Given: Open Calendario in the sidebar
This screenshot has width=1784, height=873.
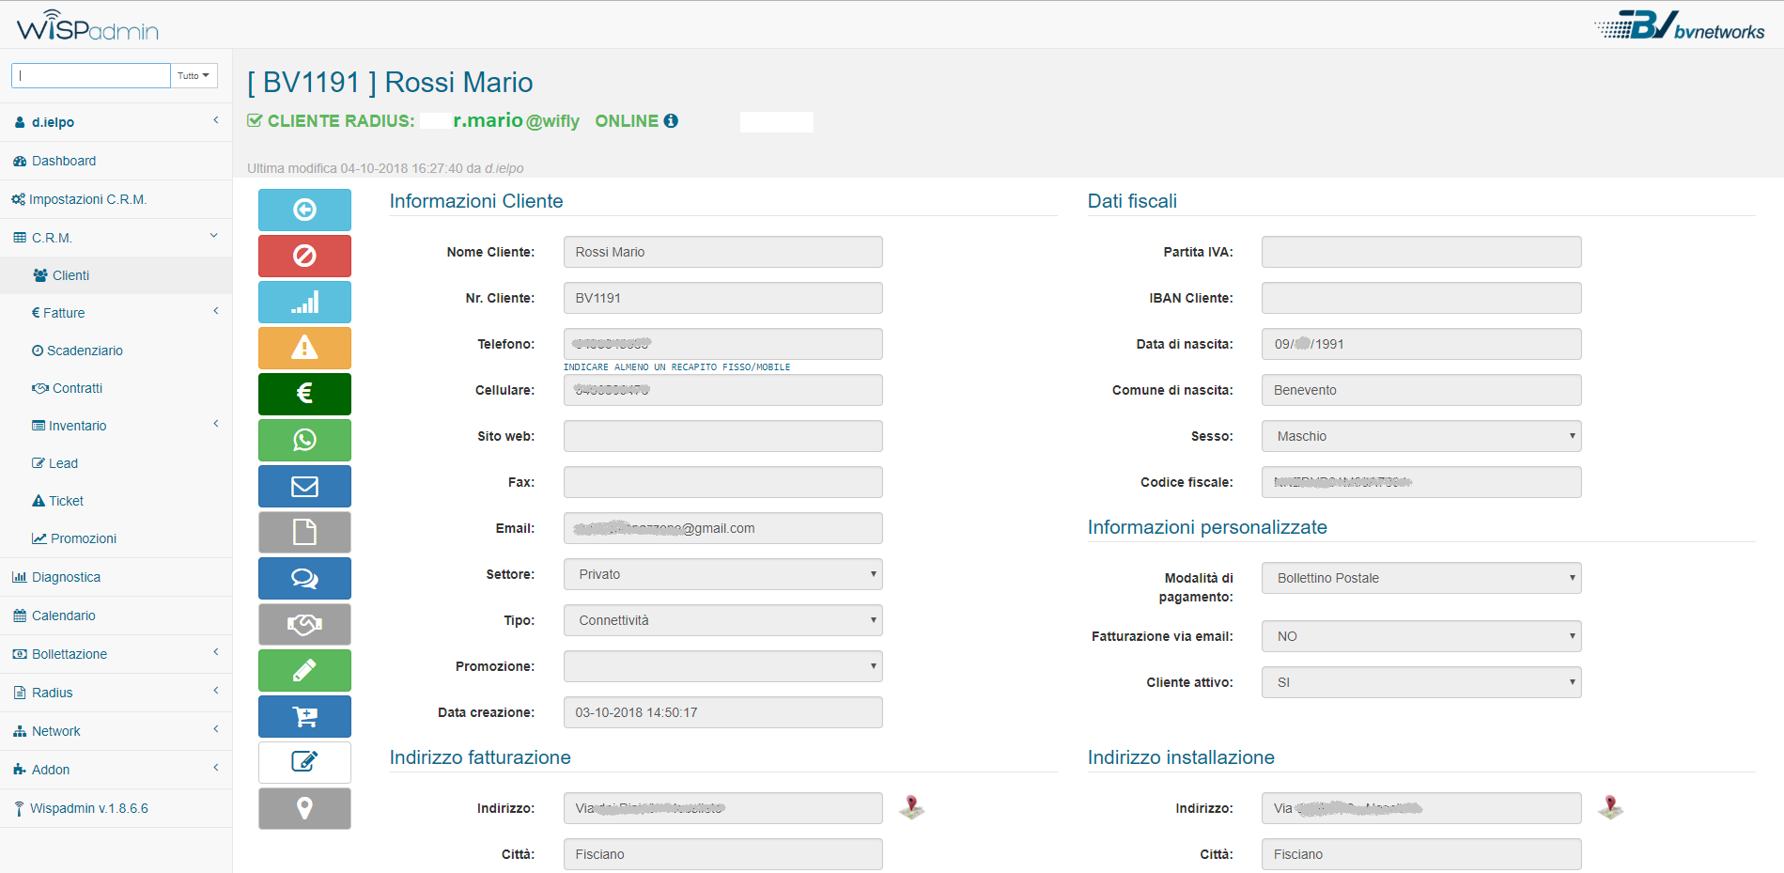Looking at the screenshot, I should coord(116,616).
